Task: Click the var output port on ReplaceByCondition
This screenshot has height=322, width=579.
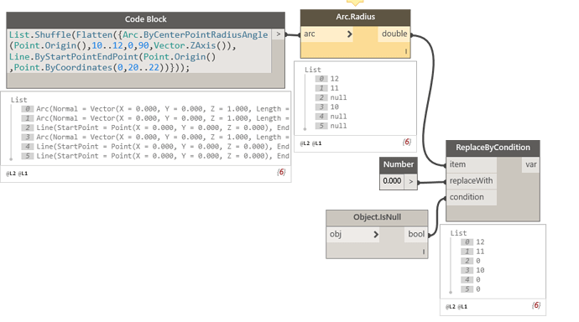Action: [x=530, y=164]
